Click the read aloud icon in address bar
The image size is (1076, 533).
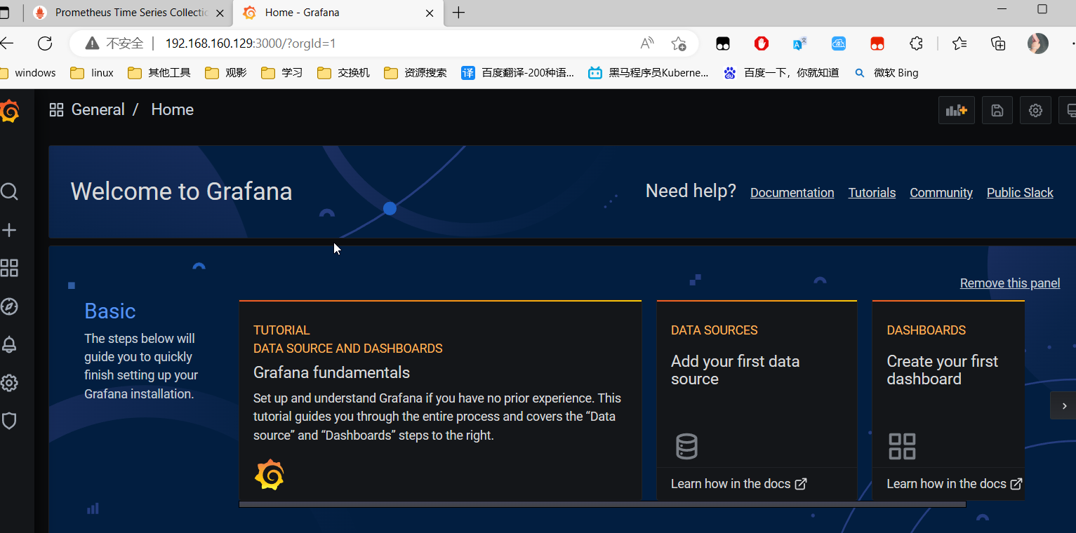[647, 43]
